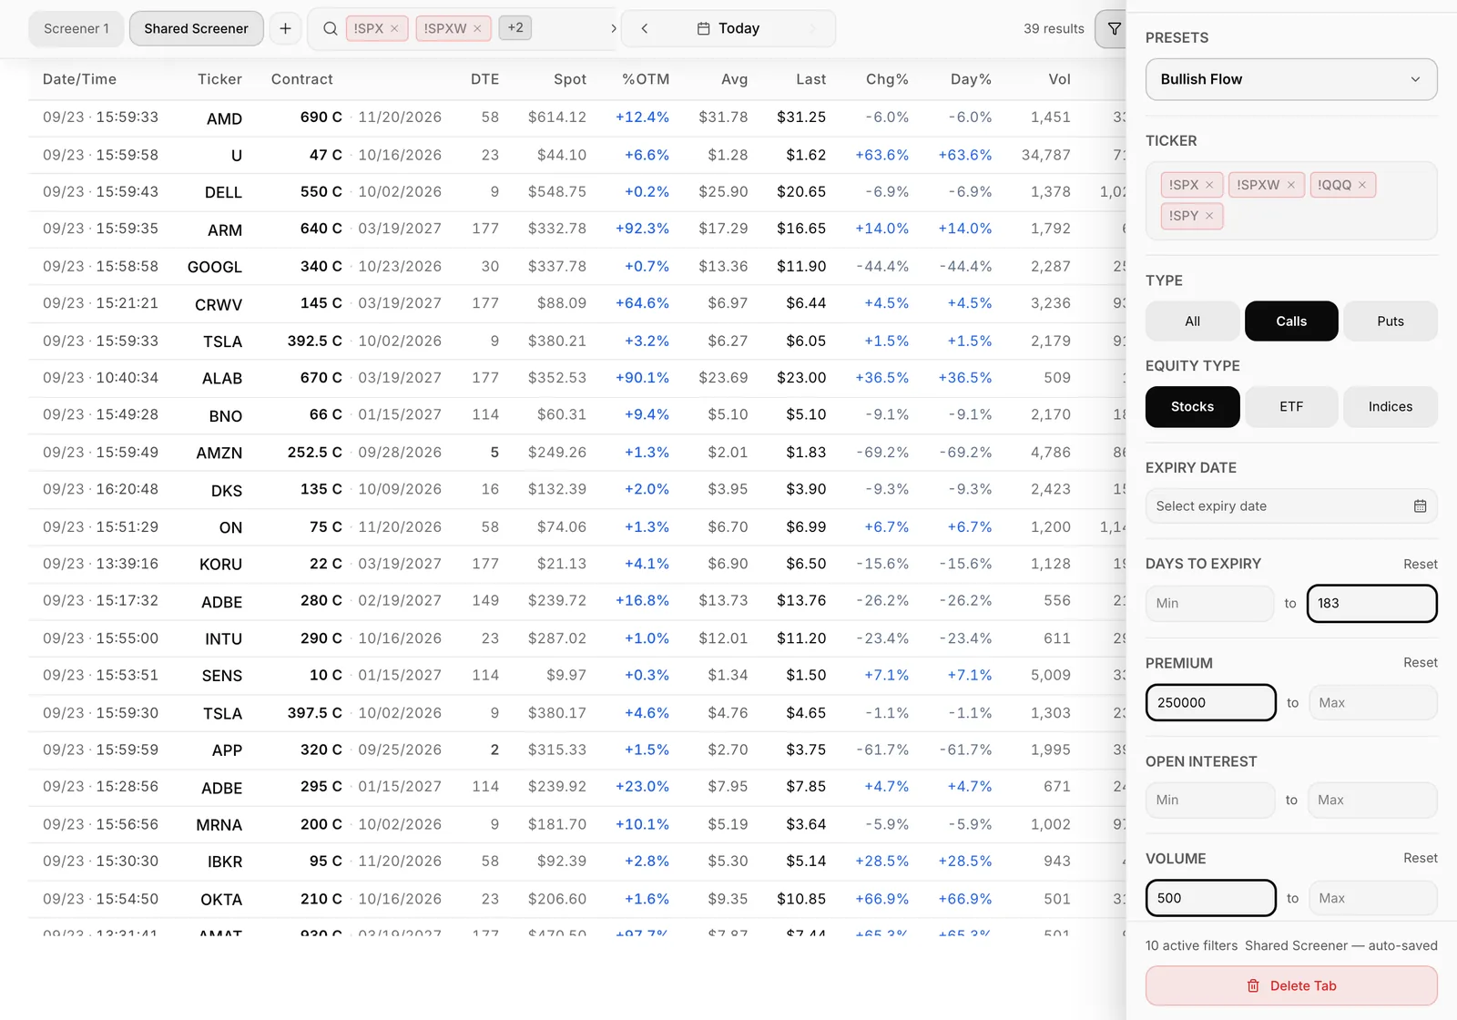Click Days to Expiry max field showing 183
This screenshot has height=1020, width=1457.
(1372, 604)
